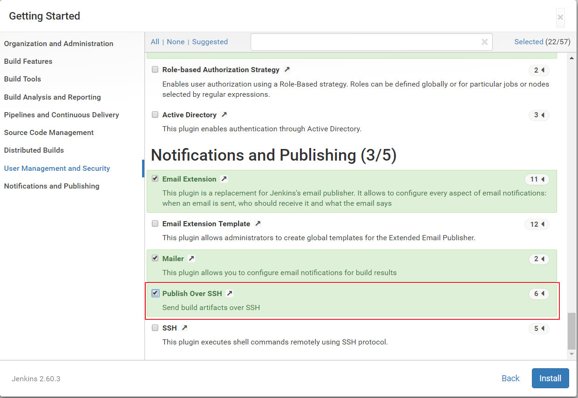Open Publish Over SSH link icon
This screenshot has width=578, height=398.
point(230,293)
